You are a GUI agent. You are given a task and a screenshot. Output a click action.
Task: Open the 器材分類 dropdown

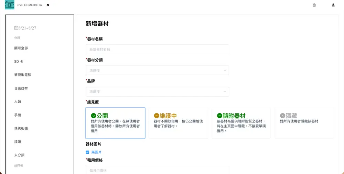coord(157,70)
